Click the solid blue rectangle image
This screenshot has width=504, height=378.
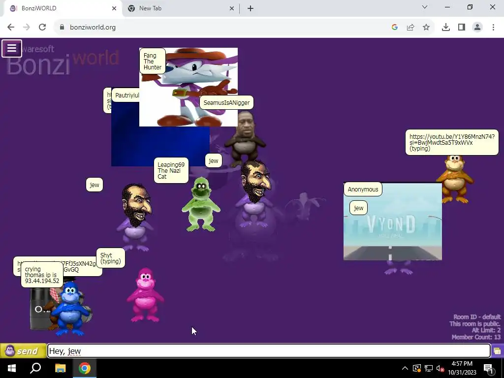pyautogui.click(x=160, y=146)
